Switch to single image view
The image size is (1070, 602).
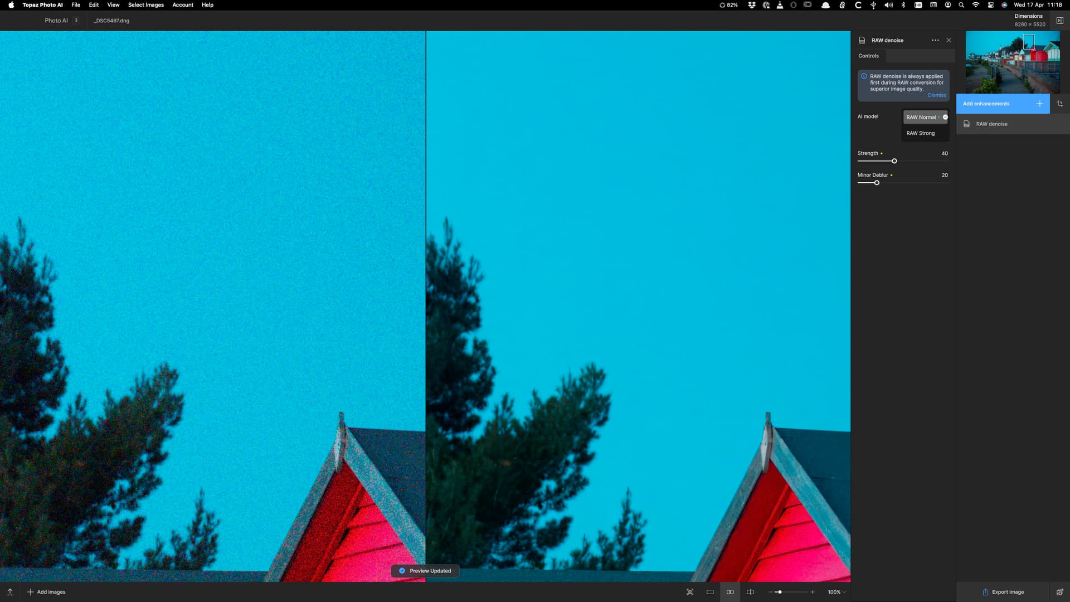[710, 592]
